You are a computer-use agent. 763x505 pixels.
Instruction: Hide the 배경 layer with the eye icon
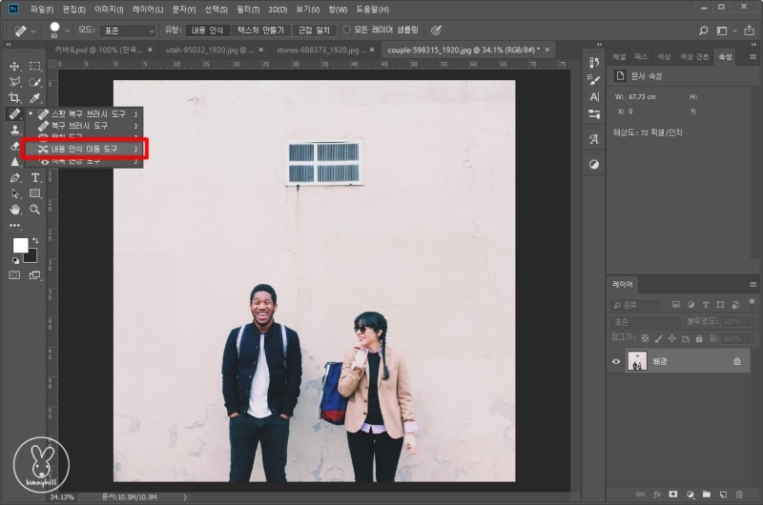pyautogui.click(x=616, y=361)
